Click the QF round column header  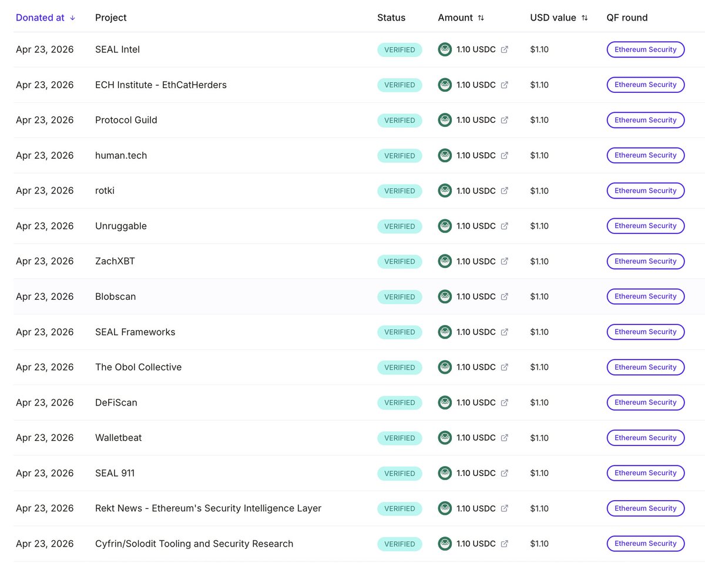(x=627, y=18)
